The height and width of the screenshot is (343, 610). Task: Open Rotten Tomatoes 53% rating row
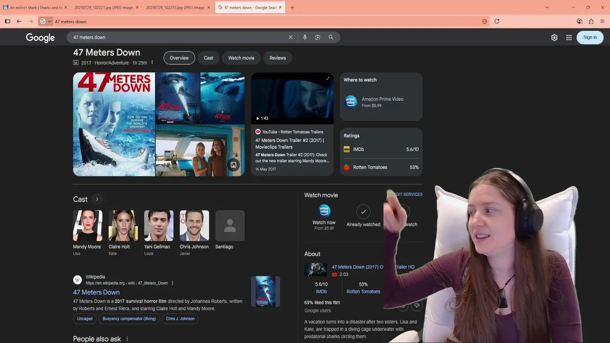pos(381,167)
